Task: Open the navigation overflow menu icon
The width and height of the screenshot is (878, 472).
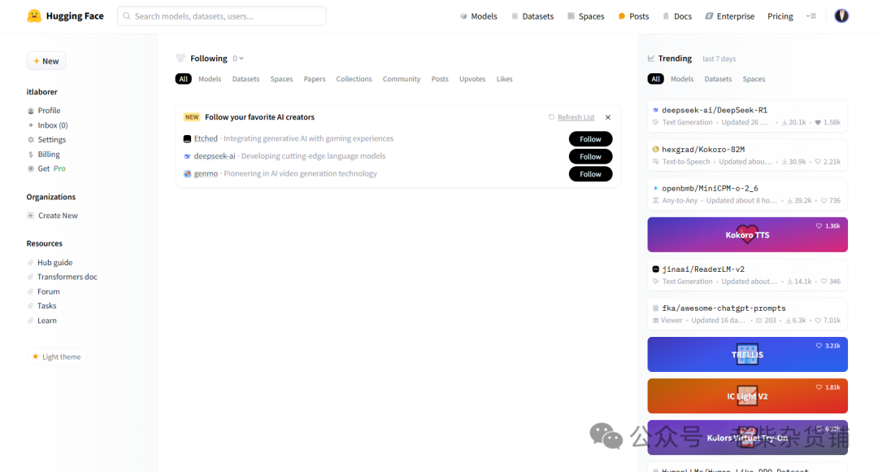Action: tap(811, 16)
